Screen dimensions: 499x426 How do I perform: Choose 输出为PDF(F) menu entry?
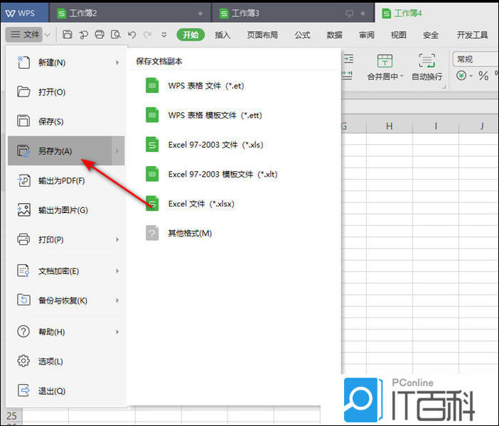[66, 180]
